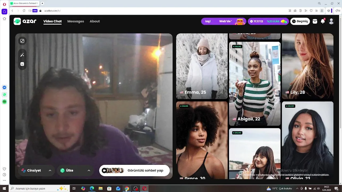Select Lily, 28 profile card
Image resolution: width=342 pixels, height=192 pixels.
pyautogui.click(x=308, y=66)
